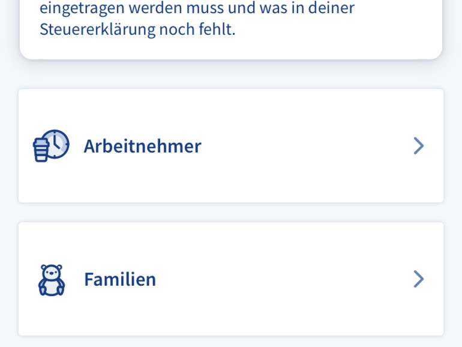Viewport: 462px width, 347px height.
Task: Go to families section via its right arrow
Action: 418,279
